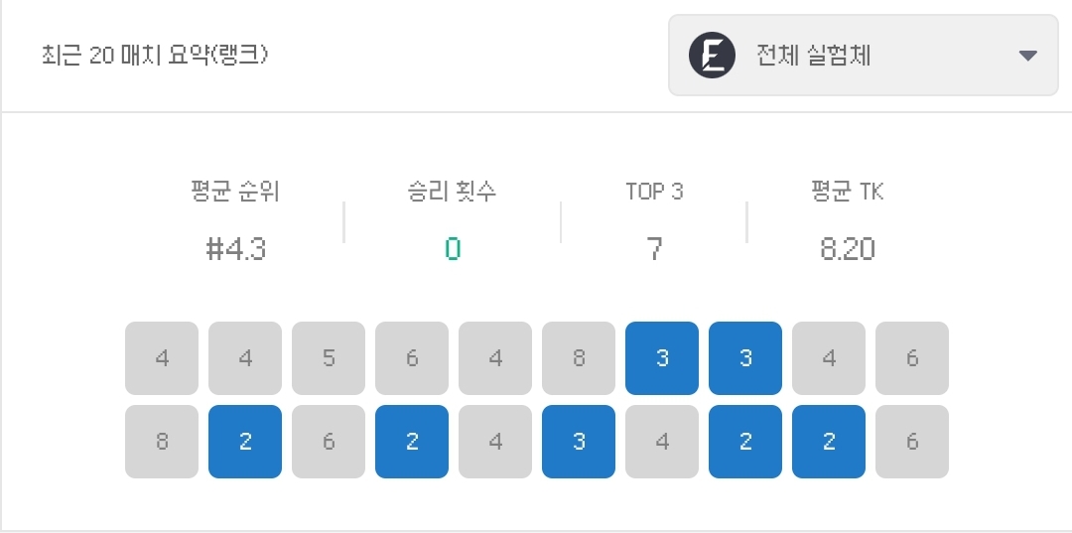The height and width of the screenshot is (533, 1072).
Task: Open the gray rank 8 tile in the top row
Action: tap(579, 358)
